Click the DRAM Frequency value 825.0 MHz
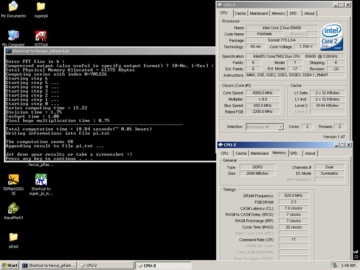 point(294,195)
